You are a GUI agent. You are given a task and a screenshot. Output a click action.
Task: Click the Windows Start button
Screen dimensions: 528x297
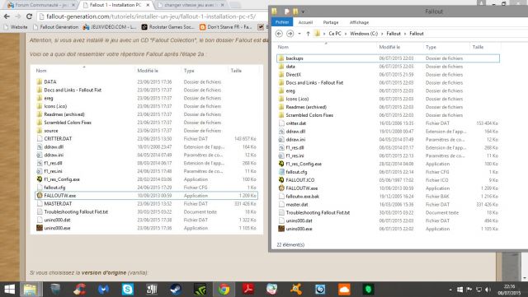point(9,290)
